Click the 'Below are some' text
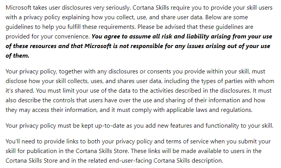Image resolution: width=281 pixels, height=168 pixels. click(227, 17)
